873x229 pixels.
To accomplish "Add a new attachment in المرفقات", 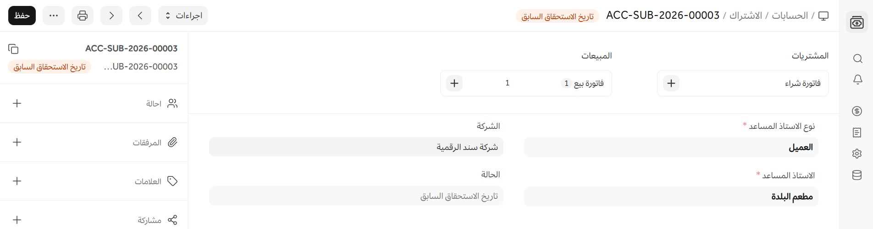I will pyautogui.click(x=17, y=142).
